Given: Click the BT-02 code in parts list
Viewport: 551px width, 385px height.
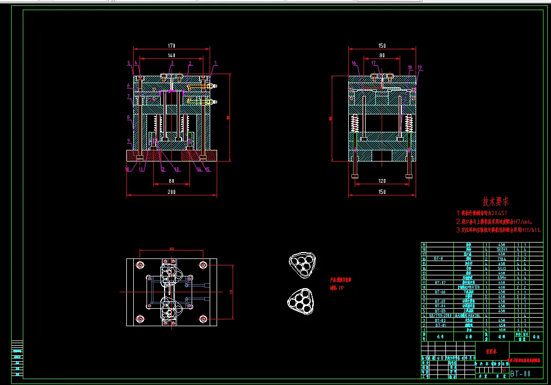Looking at the screenshot, I should tap(440, 320).
